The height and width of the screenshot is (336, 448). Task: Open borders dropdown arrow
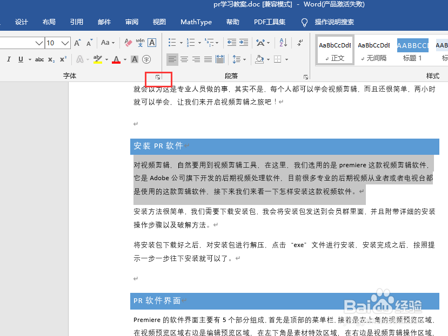point(286,60)
